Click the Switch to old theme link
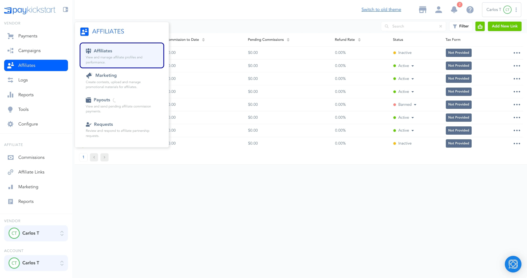Image resolution: width=527 pixels, height=278 pixels. click(x=381, y=10)
